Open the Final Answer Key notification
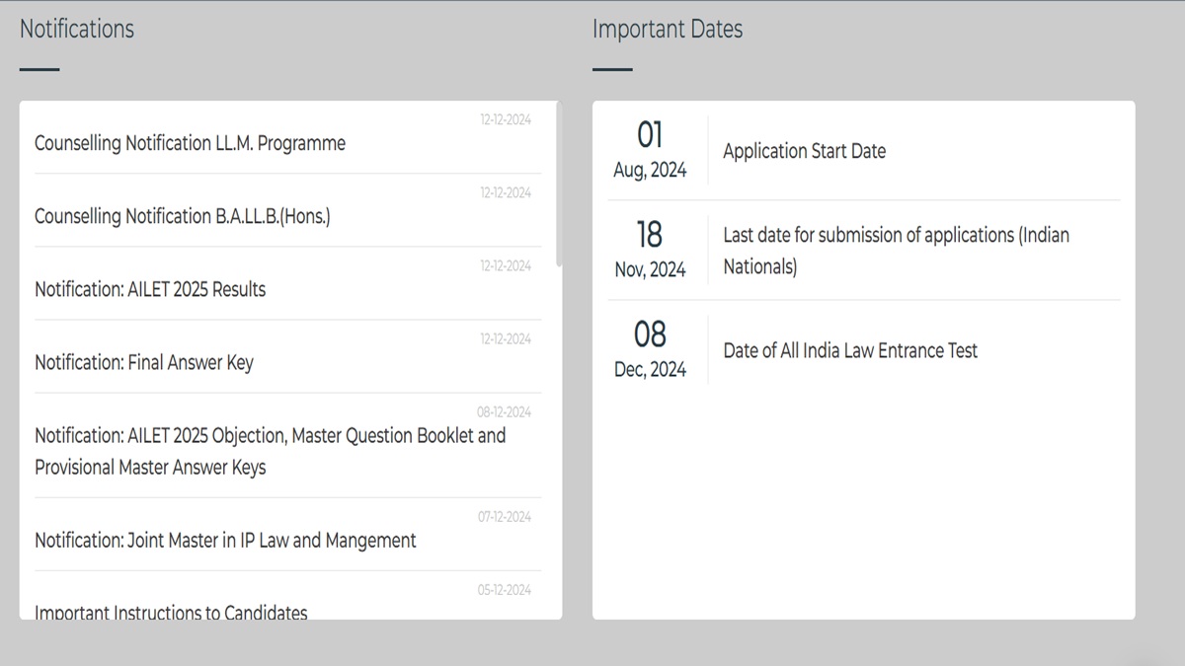The width and height of the screenshot is (1185, 666). tap(144, 362)
